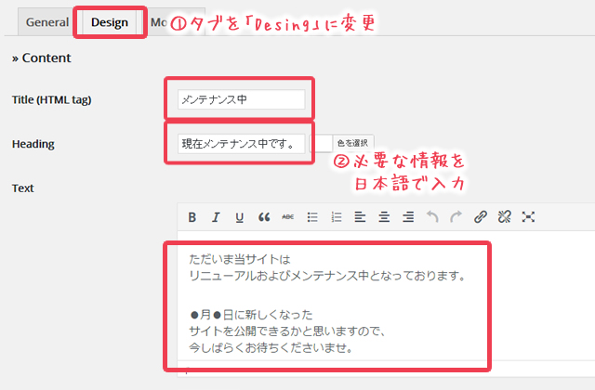595x390 pixels.
Task: Open the partially hidden Mo... tab
Action: click(159, 22)
